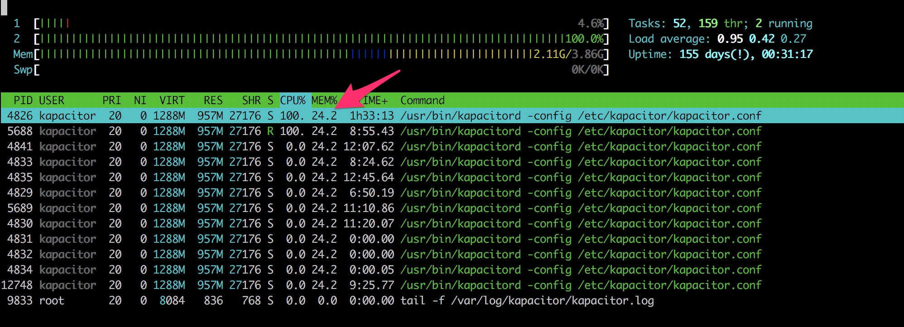This screenshot has height=327, width=904.
Task: Select the process with PID 4832
Action: click(452, 254)
